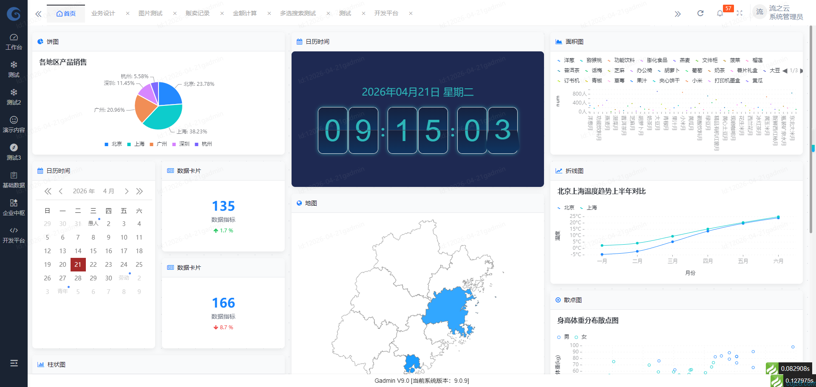
Task: Switch to the 金额计算 tab
Action: point(245,14)
